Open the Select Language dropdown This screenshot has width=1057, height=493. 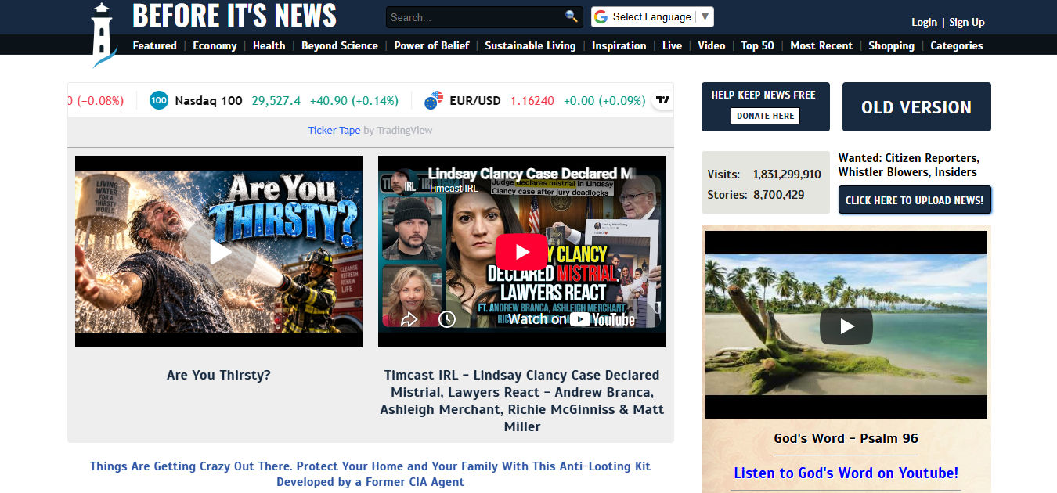tap(652, 16)
